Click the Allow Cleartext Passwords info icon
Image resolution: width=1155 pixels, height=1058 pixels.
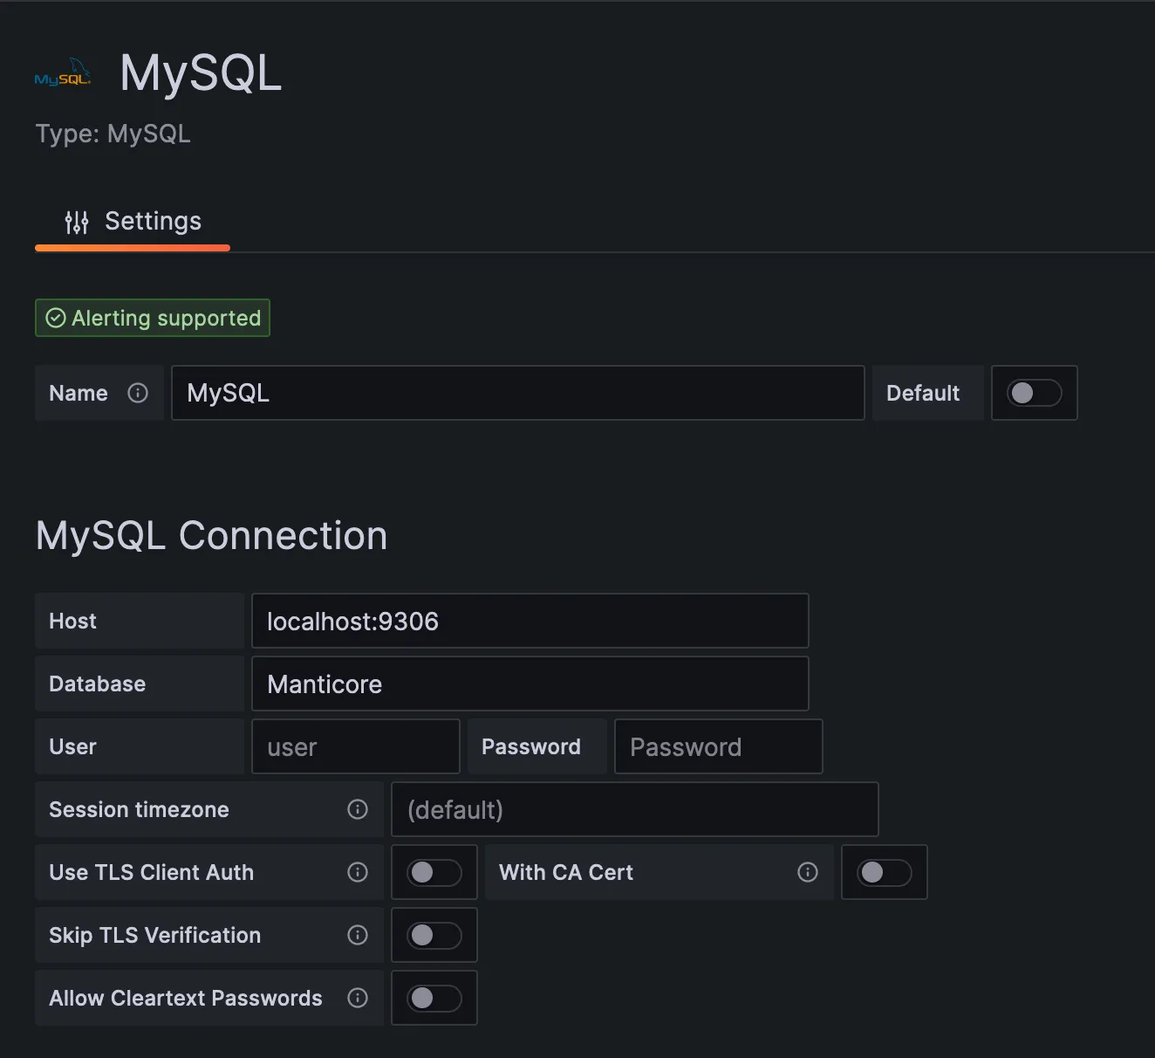point(358,998)
